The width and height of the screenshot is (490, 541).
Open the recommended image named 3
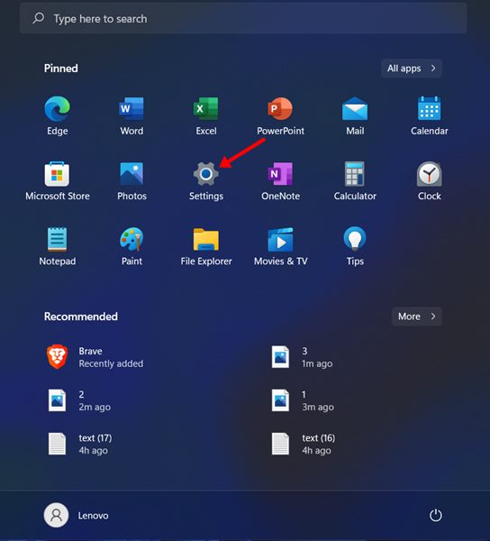[x=302, y=357]
